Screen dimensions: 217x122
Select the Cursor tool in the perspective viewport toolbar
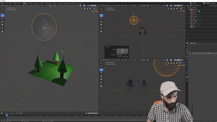(2, 12)
